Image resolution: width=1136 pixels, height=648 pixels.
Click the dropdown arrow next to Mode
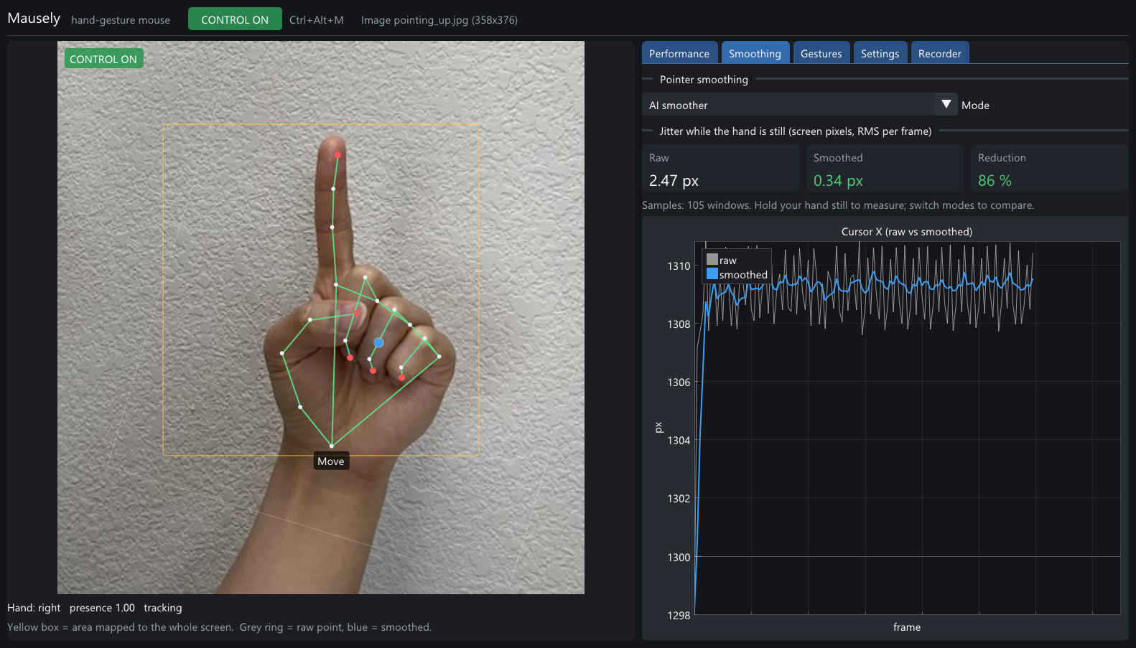point(946,105)
